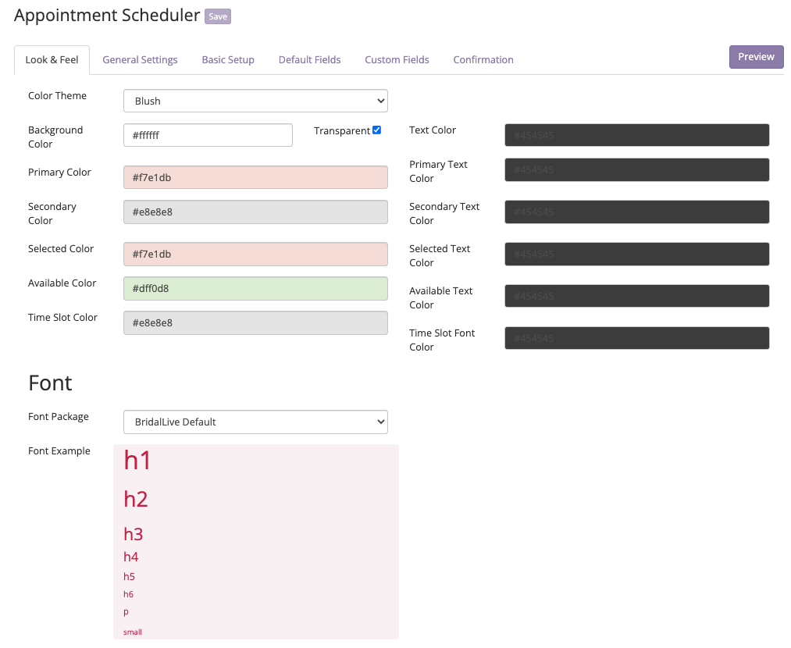Viewport: 791px width, 648px height.
Task: Switch to the Confirmation tab
Action: (483, 60)
